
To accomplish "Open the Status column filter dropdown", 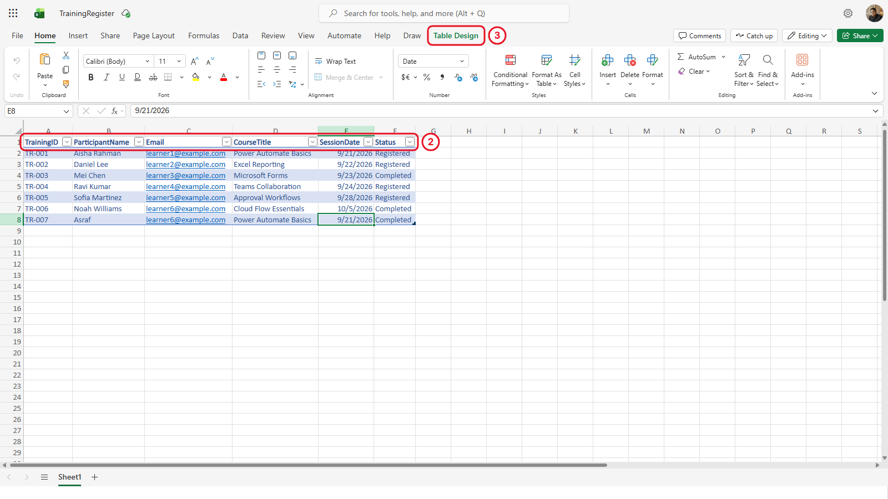I will pyautogui.click(x=410, y=142).
